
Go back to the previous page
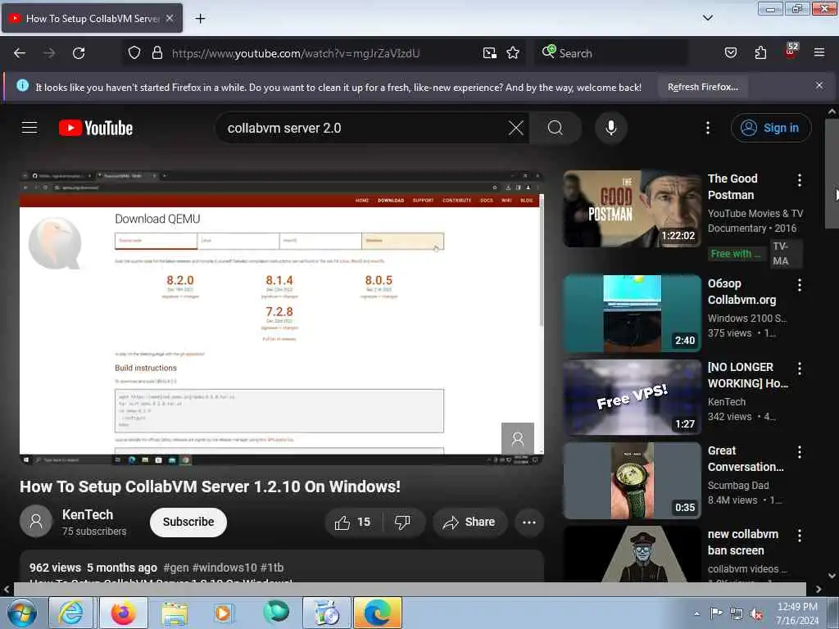[x=20, y=53]
